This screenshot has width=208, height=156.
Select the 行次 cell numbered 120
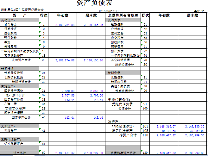(145, 153)
